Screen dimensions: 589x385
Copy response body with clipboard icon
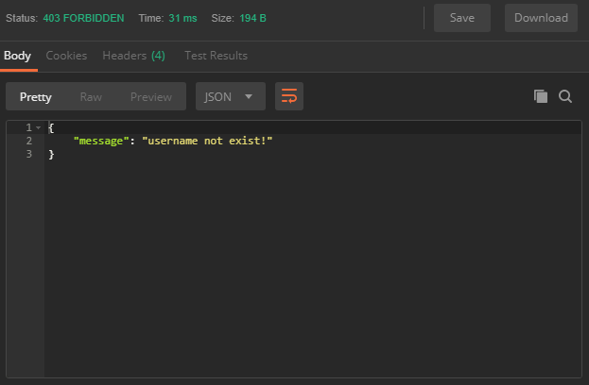[x=541, y=96]
